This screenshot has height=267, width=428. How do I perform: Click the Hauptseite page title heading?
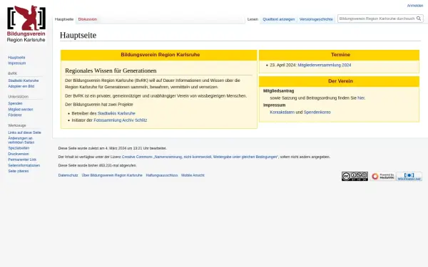[78, 35]
